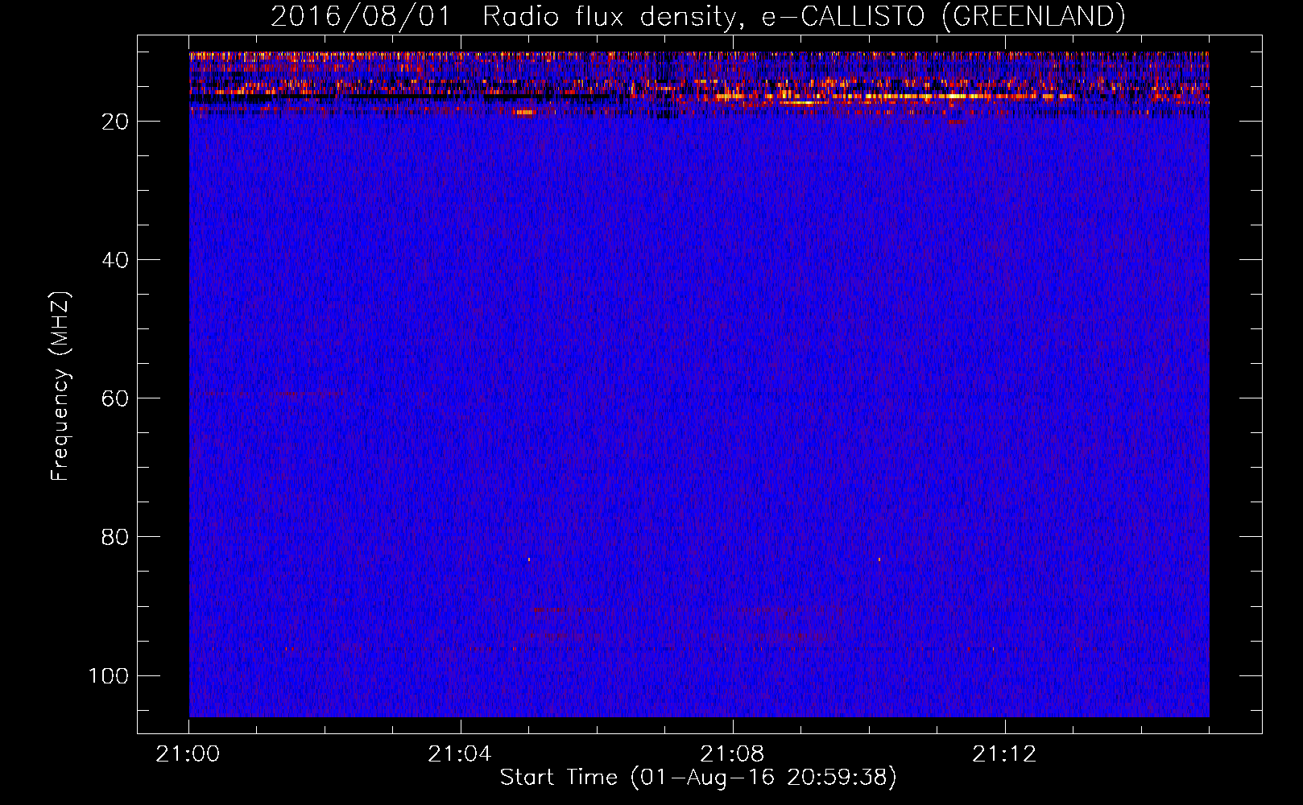Click the 21:04 time tick label

(460, 754)
